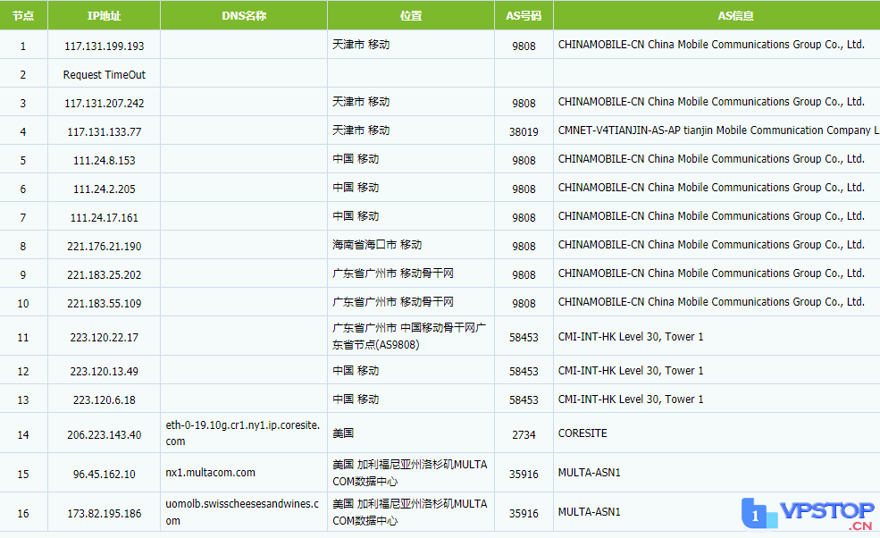Screen dimensions: 880x538
Task: Select IP address 173.82.195.186
Action: point(105,514)
